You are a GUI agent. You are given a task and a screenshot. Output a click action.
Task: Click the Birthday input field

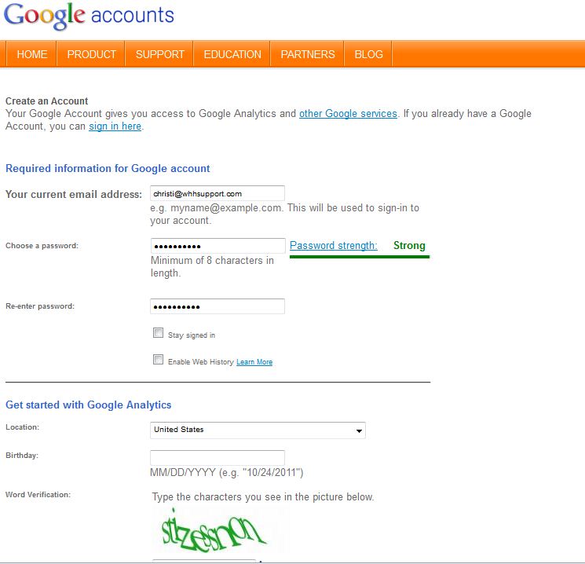[217, 457]
